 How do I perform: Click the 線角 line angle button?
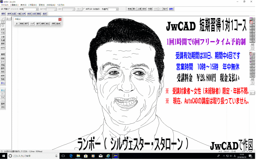pos(9,14)
